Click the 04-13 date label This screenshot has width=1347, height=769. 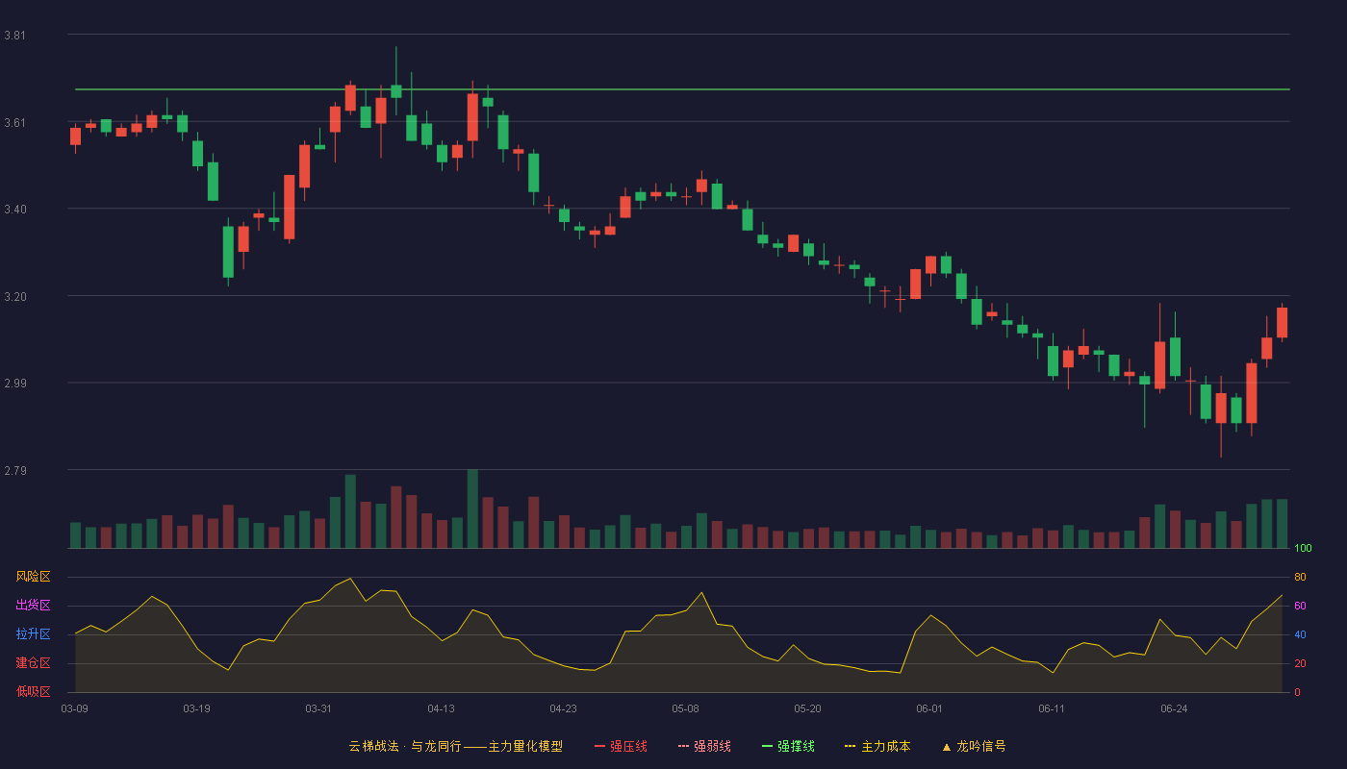pyautogui.click(x=441, y=708)
